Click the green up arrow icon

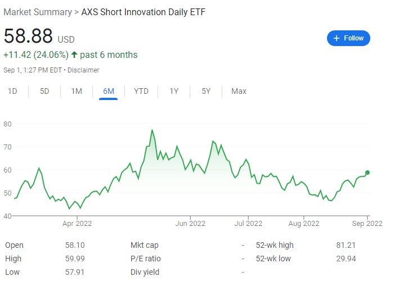(x=74, y=55)
